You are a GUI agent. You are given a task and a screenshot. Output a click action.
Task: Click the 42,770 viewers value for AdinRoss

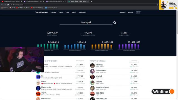pos(134,65)
